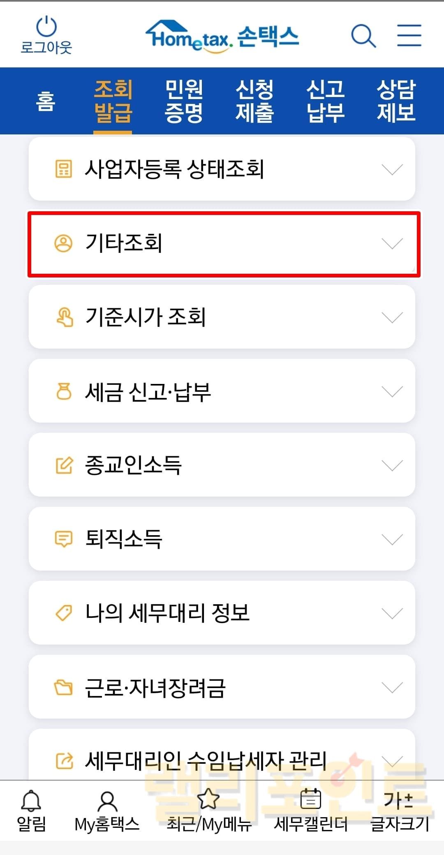Open the search magnifier icon
This screenshot has width=444, height=855.
pos(363,36)
